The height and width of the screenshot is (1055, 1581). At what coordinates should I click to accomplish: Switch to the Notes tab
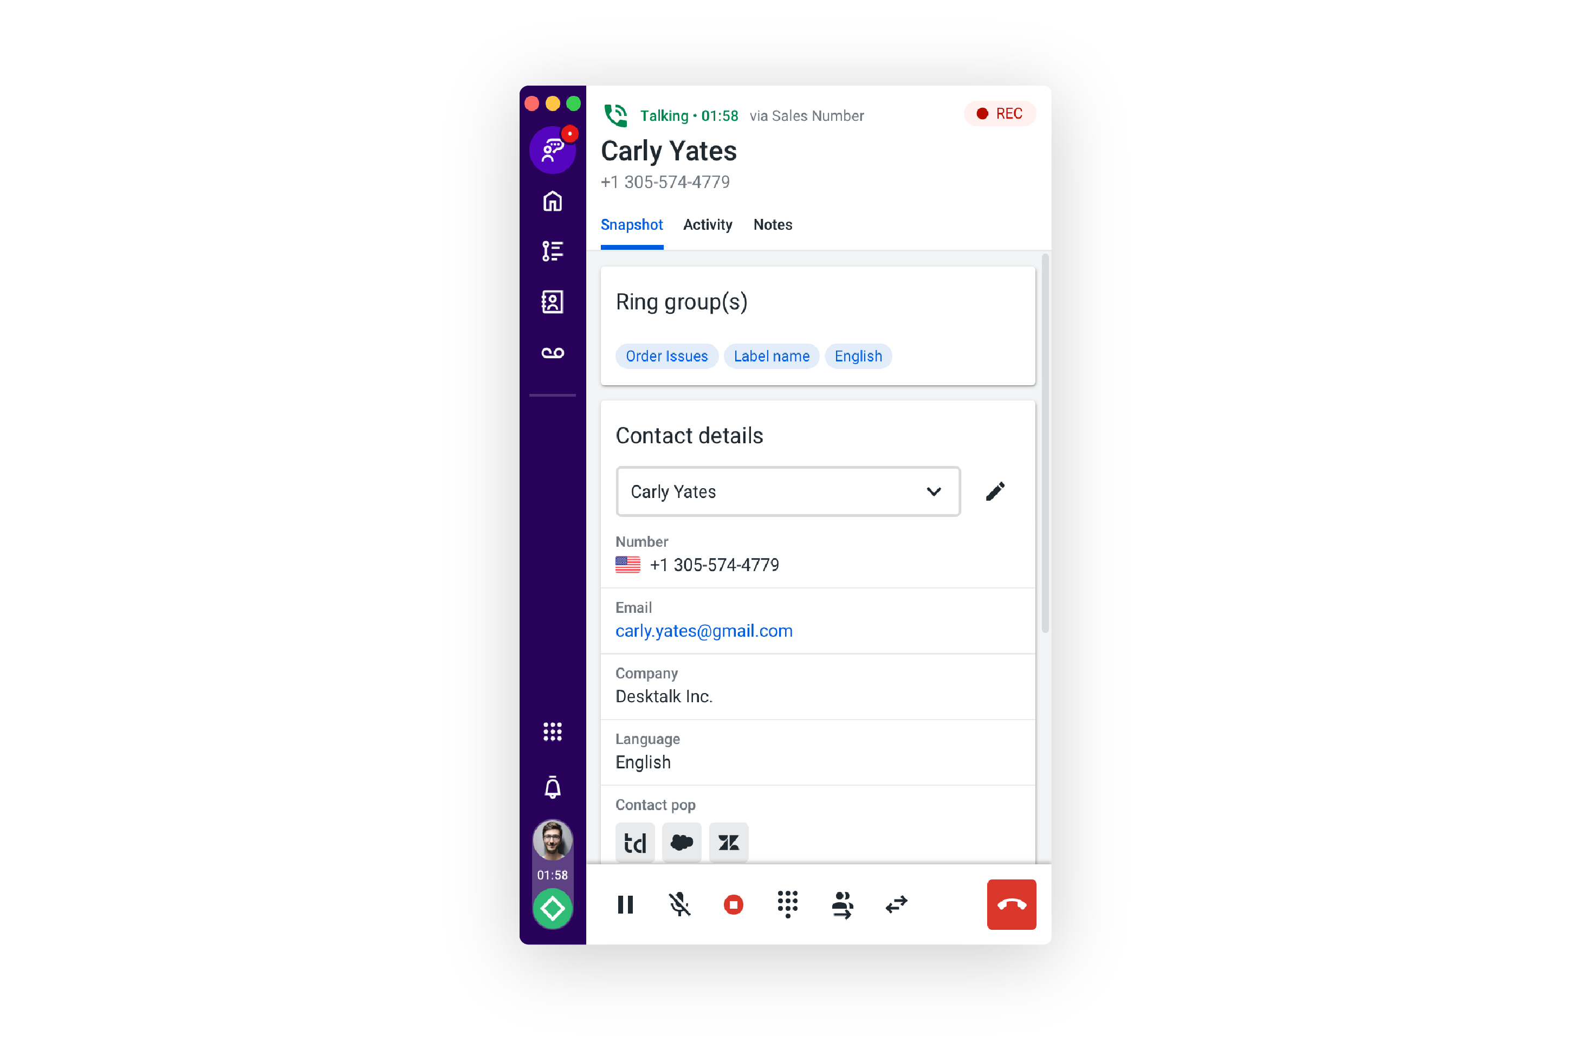click(x=772, y=225)
